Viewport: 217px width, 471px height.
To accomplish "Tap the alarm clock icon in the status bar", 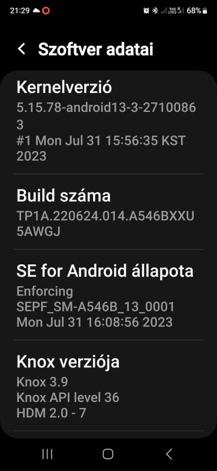I will pyautogui.click(x=146, y=11).
